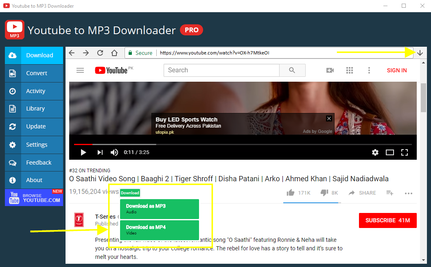Screen dimensions: 431x267
Task: Open the Library tab in sidebar
Action: (34, 109)
